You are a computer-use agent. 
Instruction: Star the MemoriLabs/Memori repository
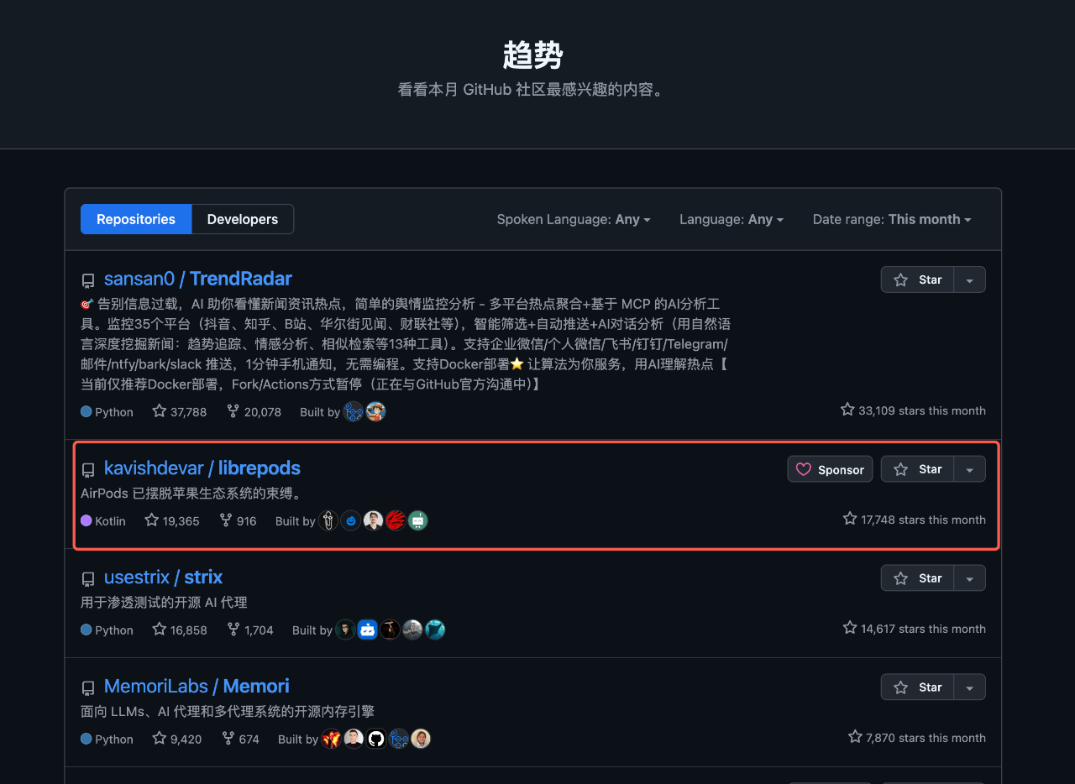pyautogui.click(x=918, y=687)
